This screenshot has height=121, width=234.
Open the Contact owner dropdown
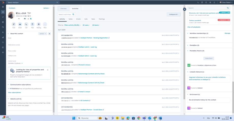click(x=15, y=63)
